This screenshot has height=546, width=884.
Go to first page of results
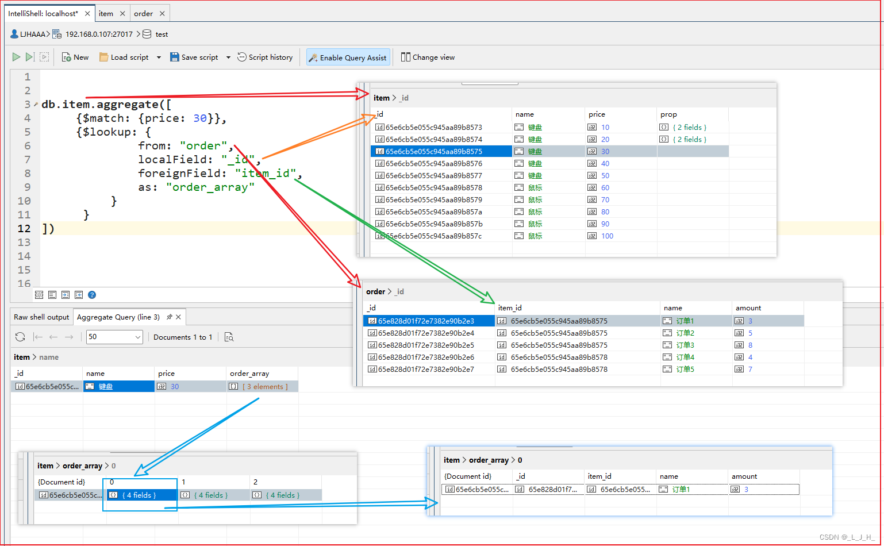38,337
